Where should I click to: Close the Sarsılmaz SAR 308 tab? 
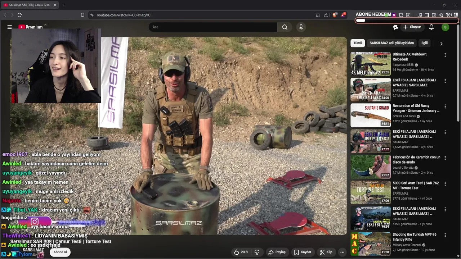(55, 5)
